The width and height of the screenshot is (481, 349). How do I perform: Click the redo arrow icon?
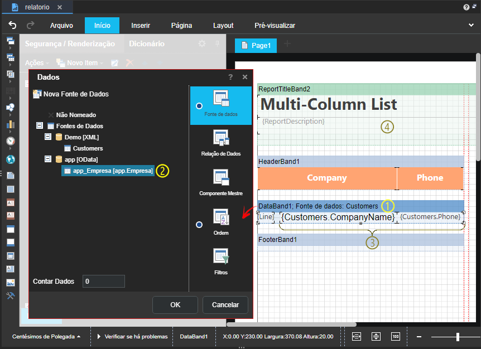pyautogui.click(x=30, y=25)
